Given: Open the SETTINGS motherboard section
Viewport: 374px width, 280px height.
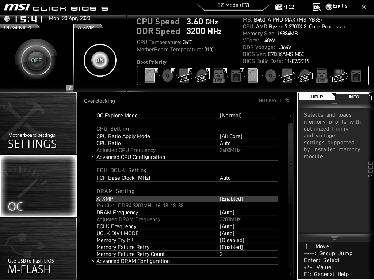Looking at the screenshot, I should 38,123.
